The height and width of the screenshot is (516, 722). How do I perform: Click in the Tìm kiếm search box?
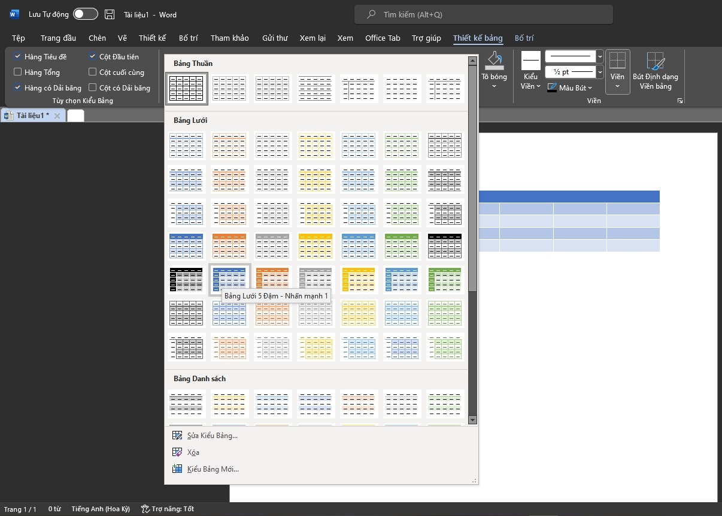[484, 14]
